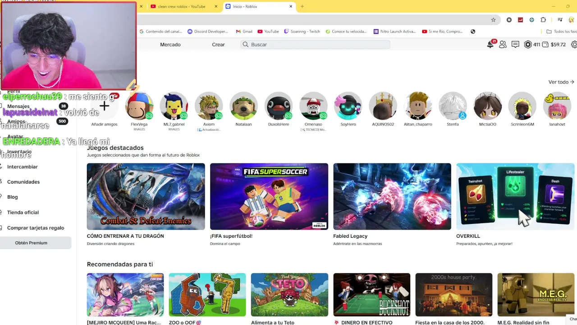Viewport: 577px width, 325px height.
Task: Open CÓMO ENTRENAR A TU DRAGÓN game thumbnail
Action: [x=146, y=196]
